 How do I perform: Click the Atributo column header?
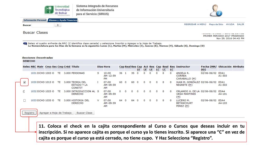point(238,67)
